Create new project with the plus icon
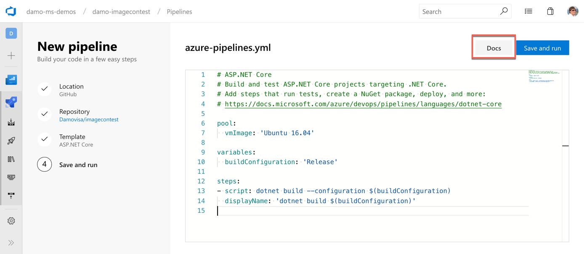The width and height of the screenshot is (584, 254). [x=11, y=55]
